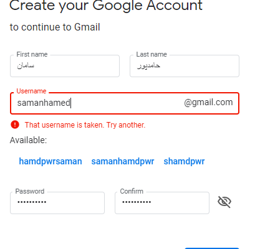This screenshot has height=249, width=255.
Task: Click inside the Username field showing samanhamed
Action: 125,103
